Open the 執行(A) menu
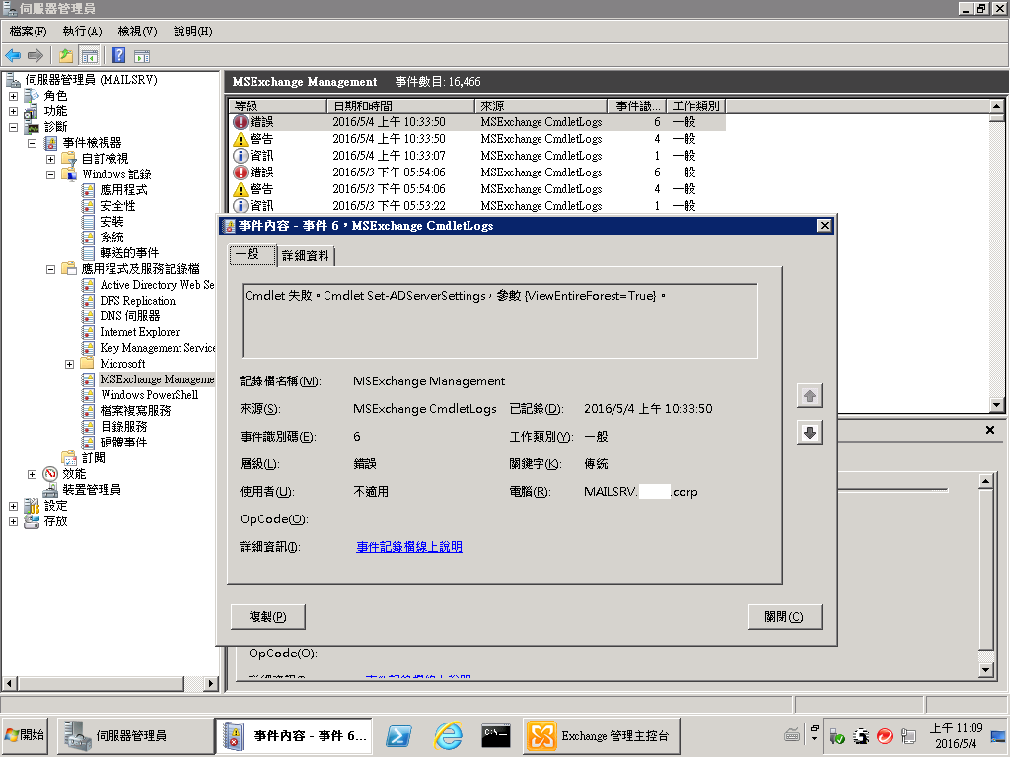The image size is (1010, 757). pyautogui.click(x=83, y=31)
